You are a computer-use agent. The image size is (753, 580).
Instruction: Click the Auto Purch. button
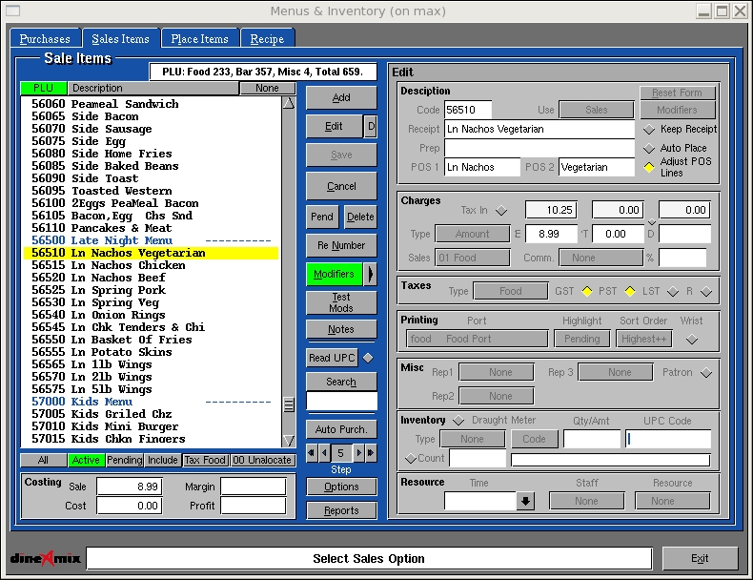pyautogui.click(x=341, y=429)
